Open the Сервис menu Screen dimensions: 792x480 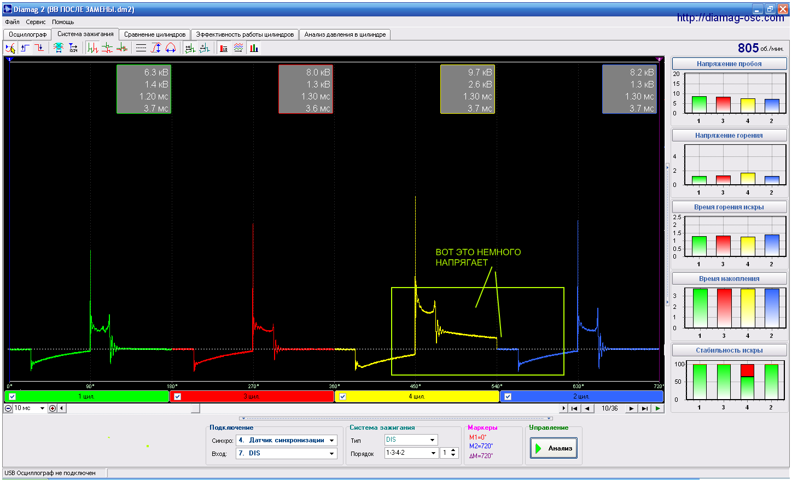click(36, 22)
